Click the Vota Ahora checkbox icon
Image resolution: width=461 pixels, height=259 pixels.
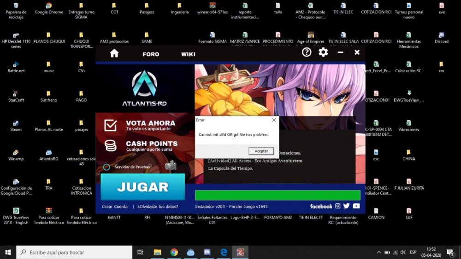pyautogui.click(x=110, y=125)
